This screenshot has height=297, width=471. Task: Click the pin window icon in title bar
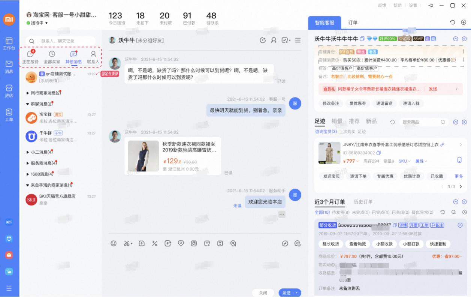(x=431, y=5)
